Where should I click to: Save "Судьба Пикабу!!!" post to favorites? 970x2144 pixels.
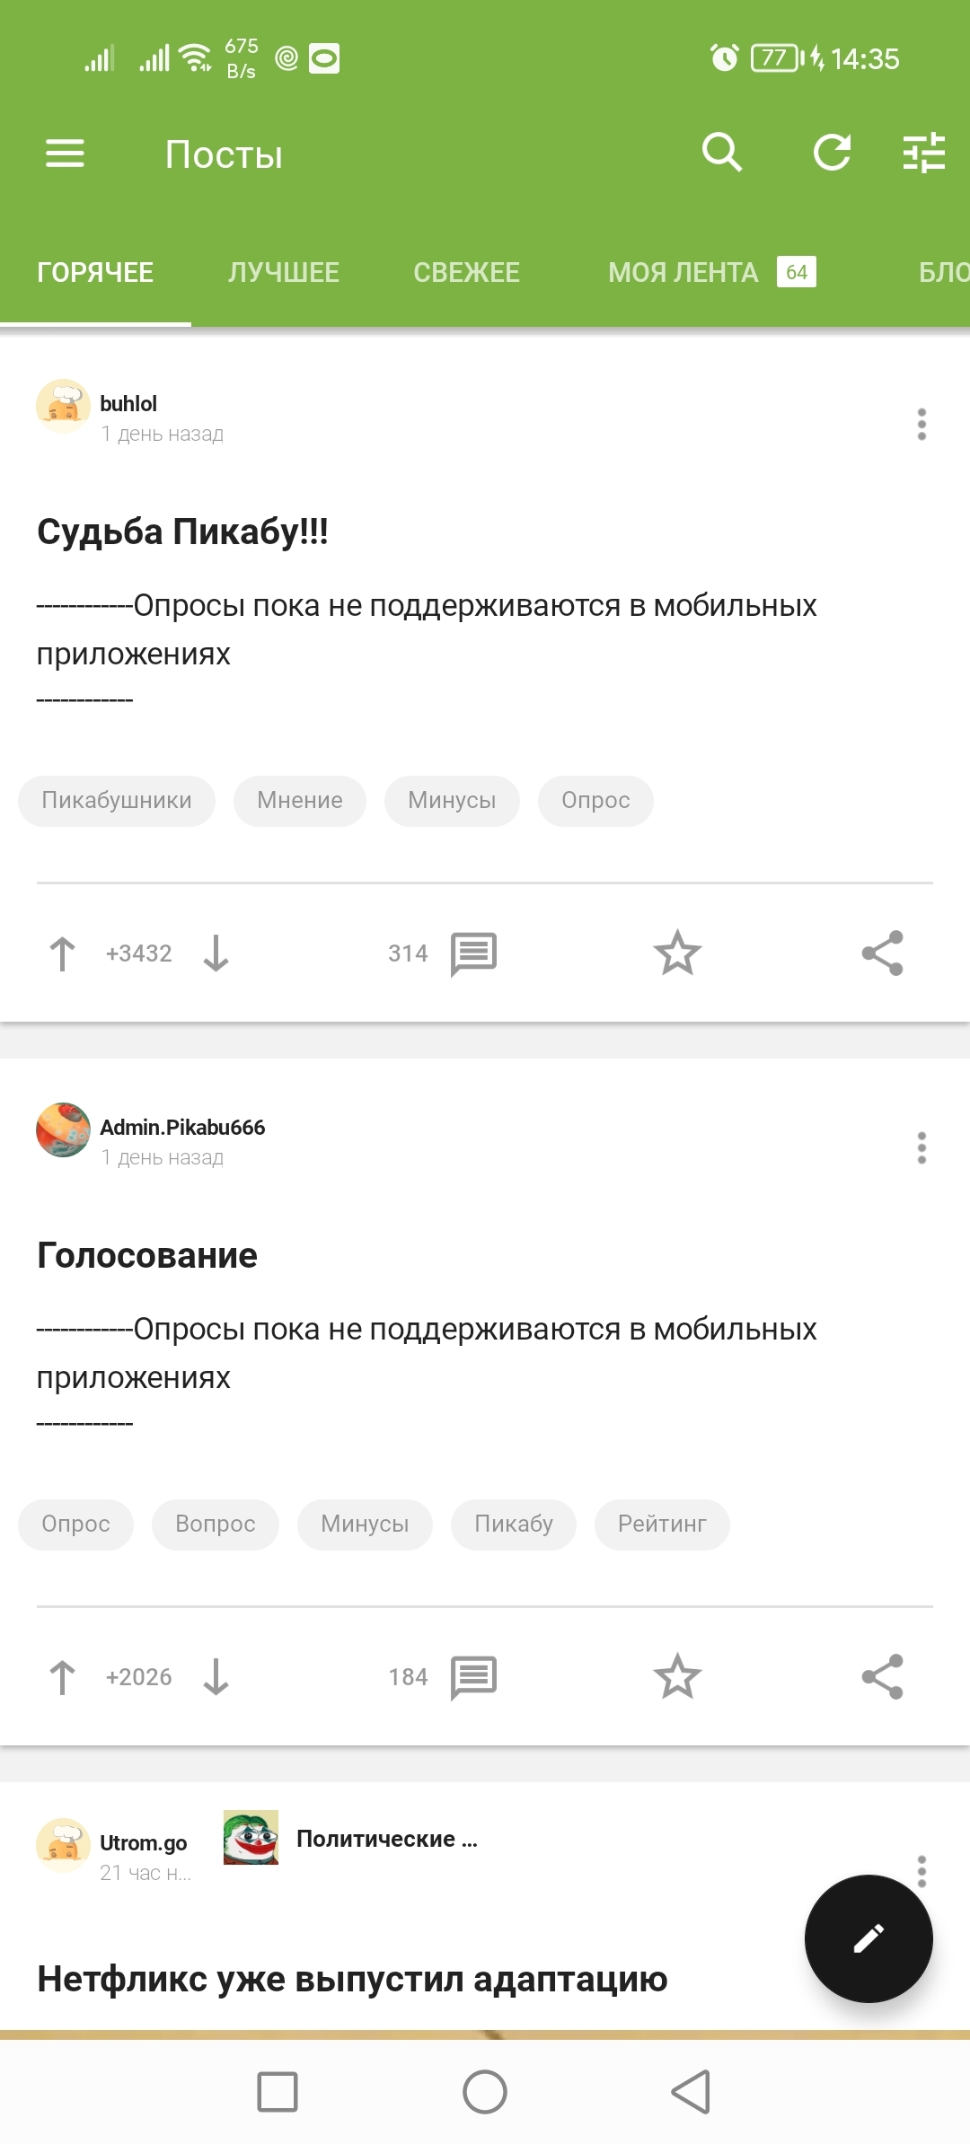pos(677,953)
